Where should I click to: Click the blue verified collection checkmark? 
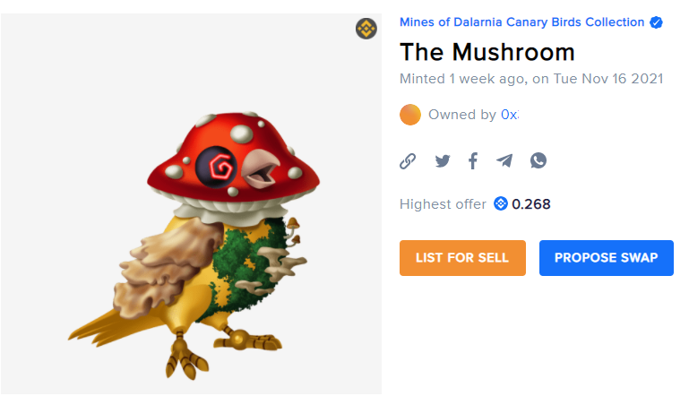click(x=656, y=22)
